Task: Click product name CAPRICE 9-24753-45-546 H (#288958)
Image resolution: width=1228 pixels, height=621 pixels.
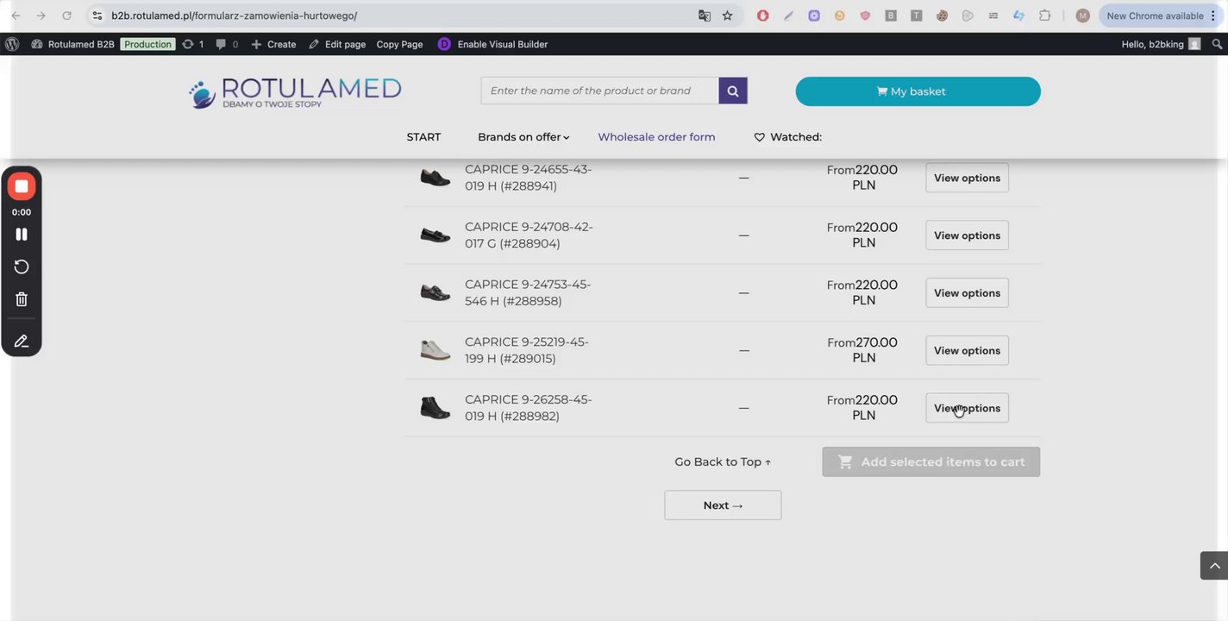Action: coord(528,293)
